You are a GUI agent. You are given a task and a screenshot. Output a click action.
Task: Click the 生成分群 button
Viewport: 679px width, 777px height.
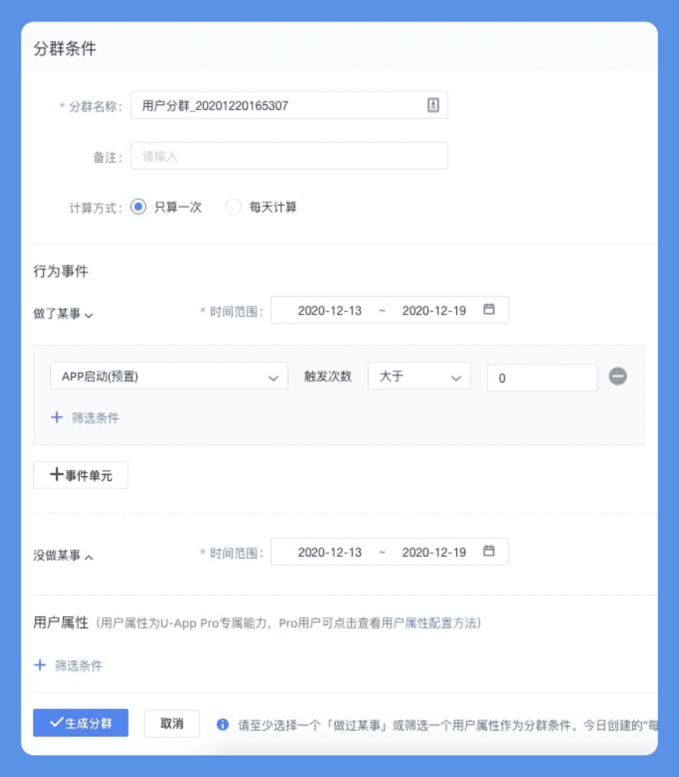coord(80,723)
